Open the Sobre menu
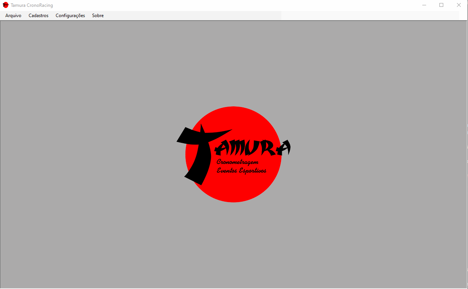 point(98,16)
